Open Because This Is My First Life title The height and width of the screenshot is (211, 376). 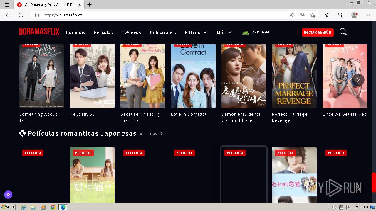point(140,117)
